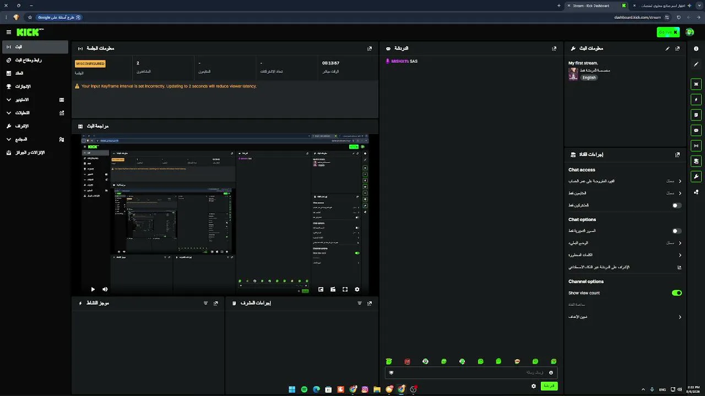Open File Explorer from the taskbar
Image resolution: width=705 pixels, height=396 pixels.
[x=377, y=389]
